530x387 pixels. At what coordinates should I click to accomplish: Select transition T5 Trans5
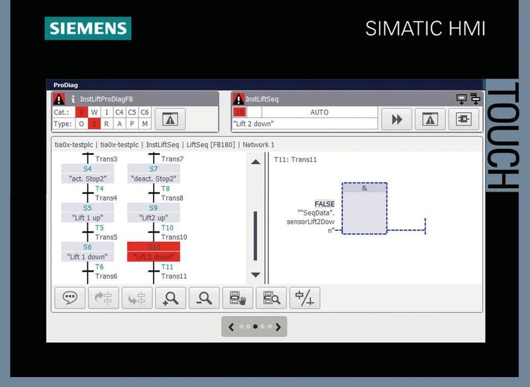click(100, 233)
